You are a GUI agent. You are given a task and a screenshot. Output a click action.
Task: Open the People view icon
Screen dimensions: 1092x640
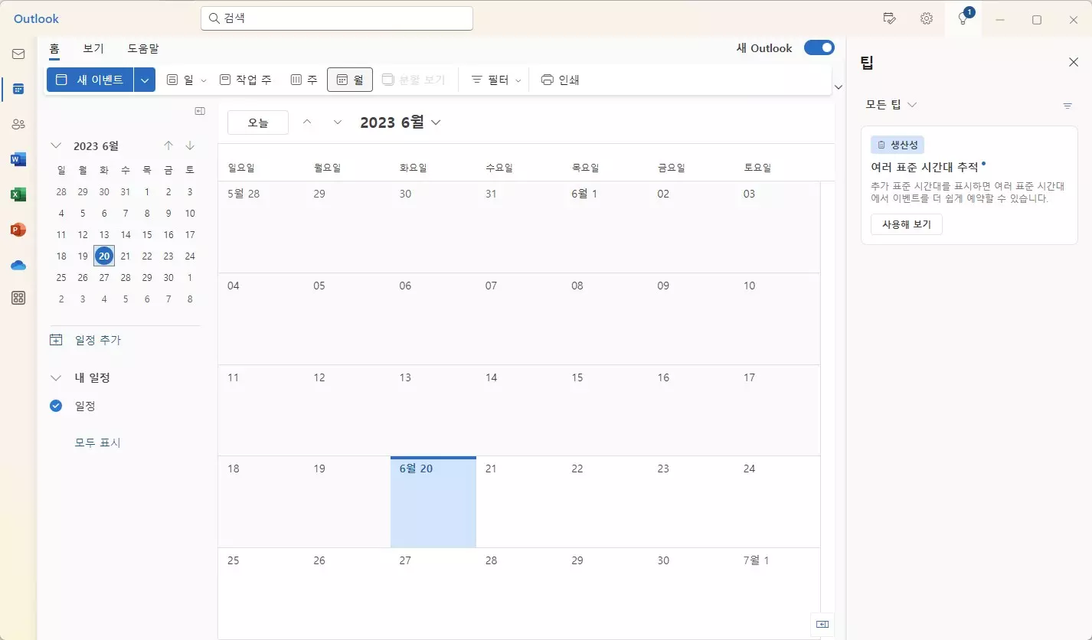[x=18, y=123]
